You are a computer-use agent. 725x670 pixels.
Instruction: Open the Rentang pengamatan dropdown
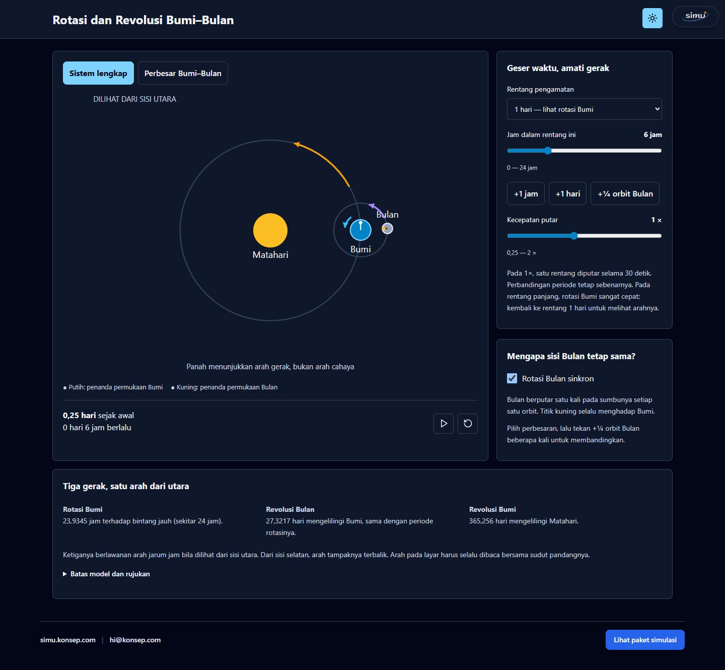pos(585,109)
